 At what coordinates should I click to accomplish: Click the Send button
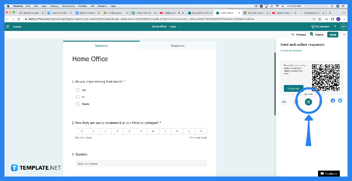(x=333, y=35)
